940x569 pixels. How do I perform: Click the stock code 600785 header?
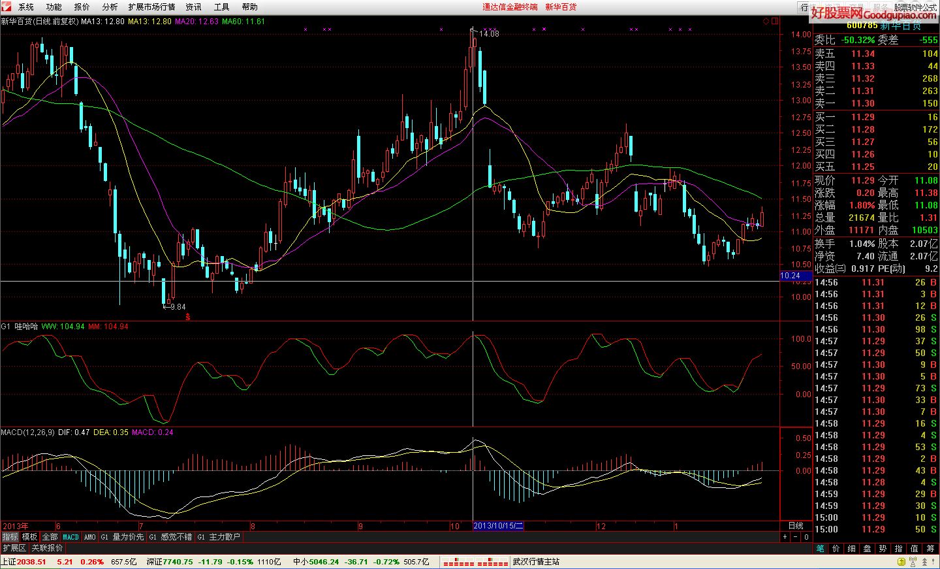point(862,25)
